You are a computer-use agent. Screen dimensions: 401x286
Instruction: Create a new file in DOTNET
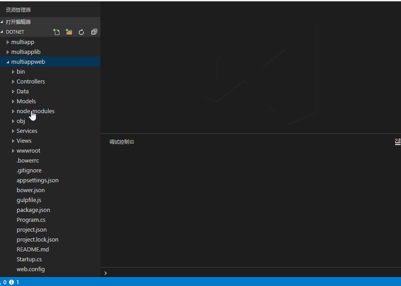[x=56, y=32]
